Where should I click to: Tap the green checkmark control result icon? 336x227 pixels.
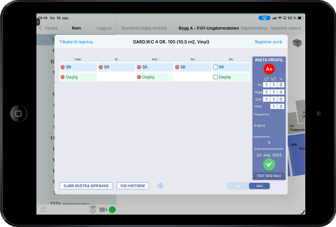point(269,164)
